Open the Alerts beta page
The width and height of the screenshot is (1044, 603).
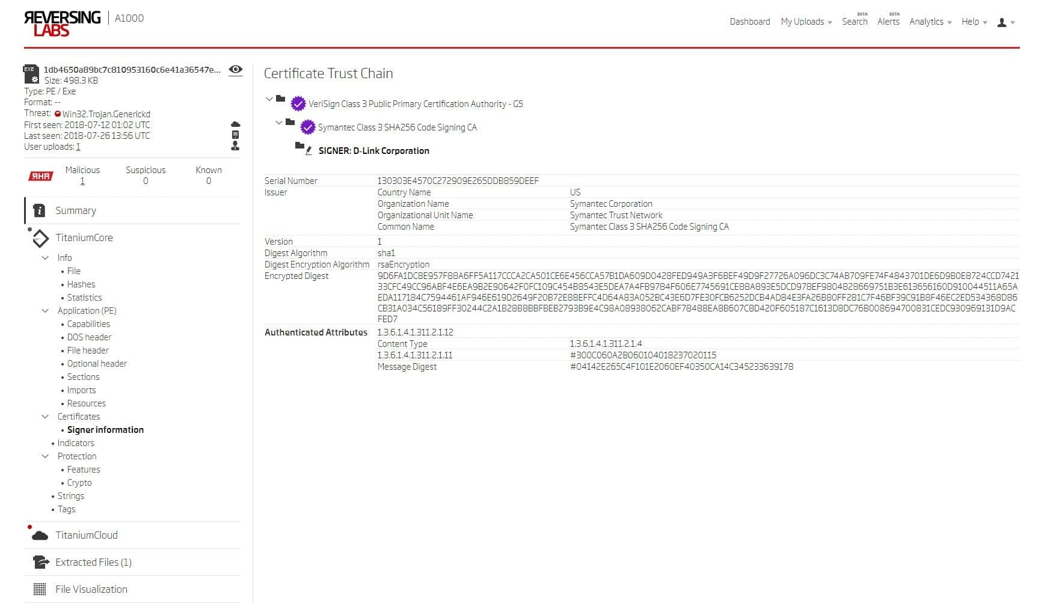888,22
